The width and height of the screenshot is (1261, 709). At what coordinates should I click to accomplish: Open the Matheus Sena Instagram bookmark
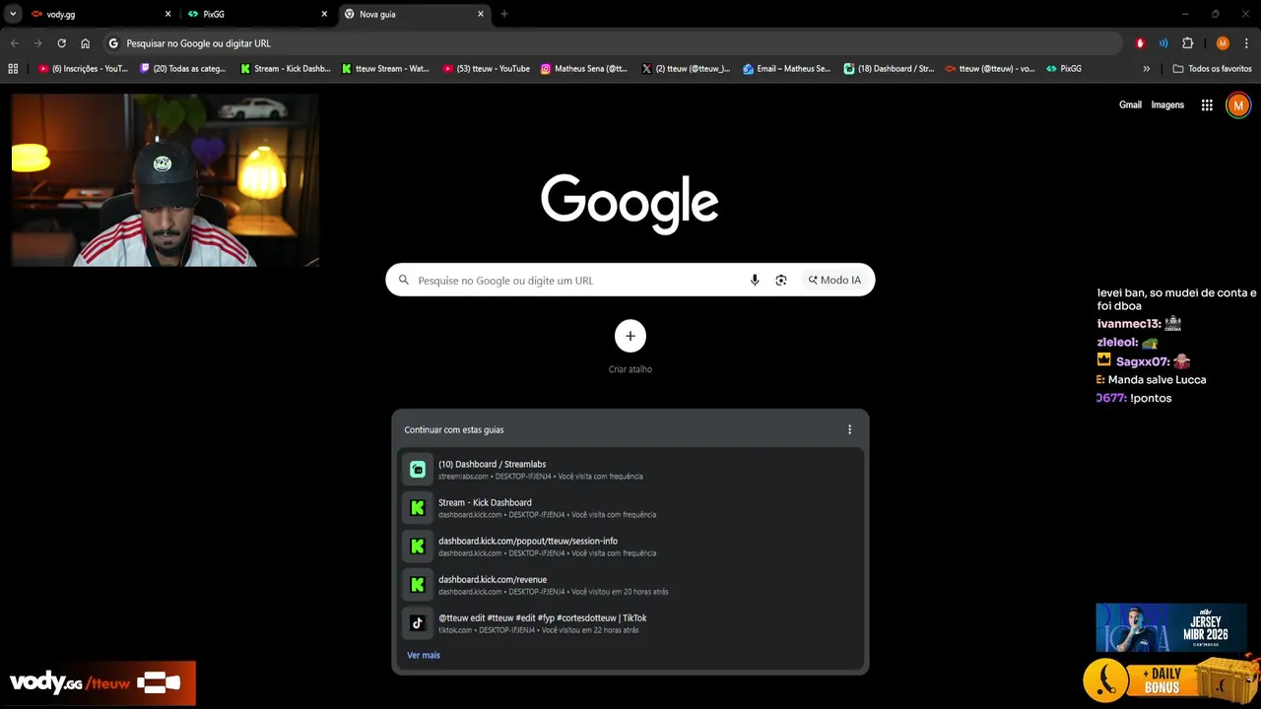584,69
